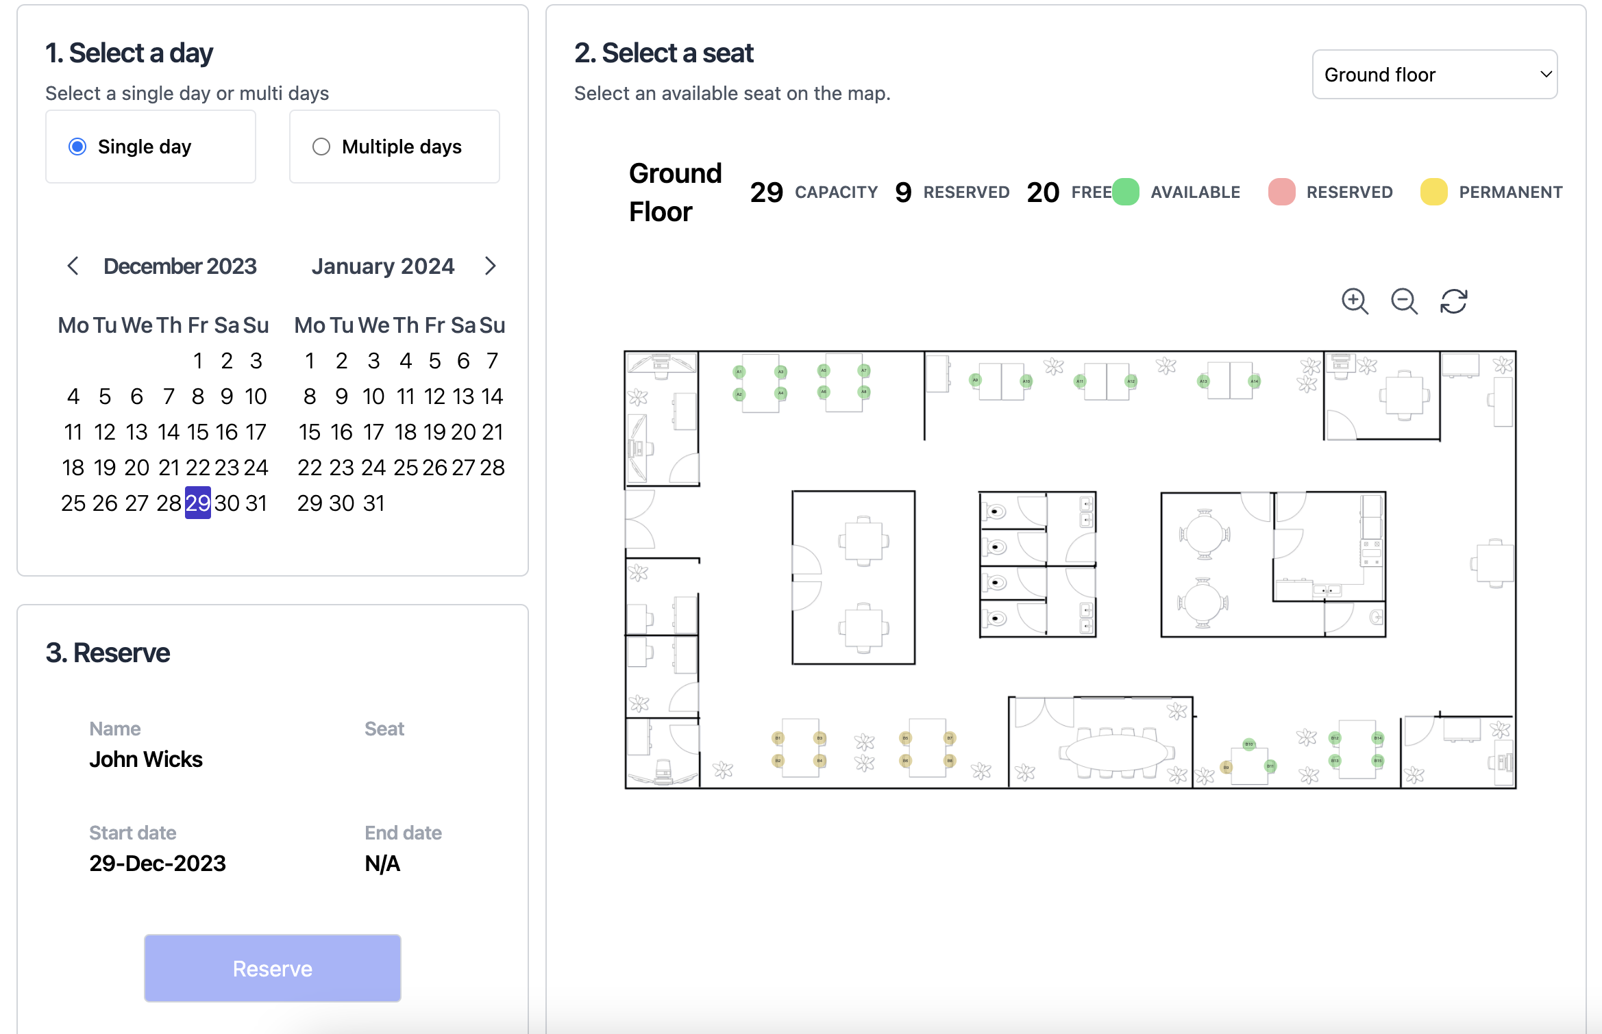Select seat A7 near the top of map
The height and width of the screenshot is (1034, 1602).
pos(864,370)
